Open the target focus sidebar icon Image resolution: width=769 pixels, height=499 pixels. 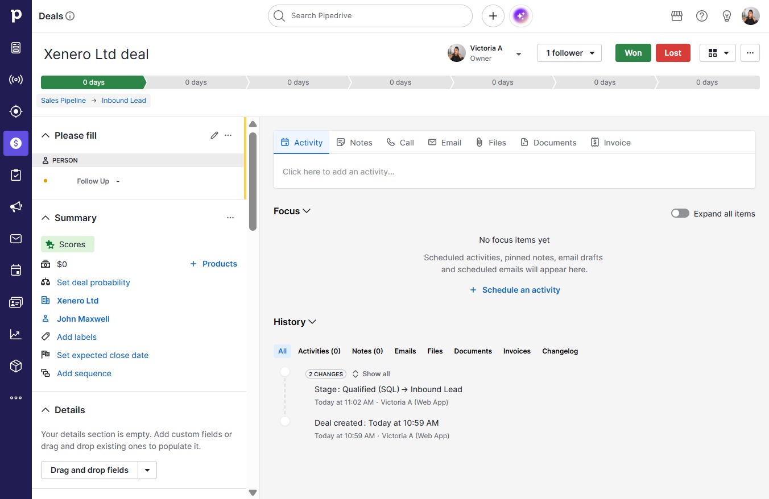tap(16, 111)
